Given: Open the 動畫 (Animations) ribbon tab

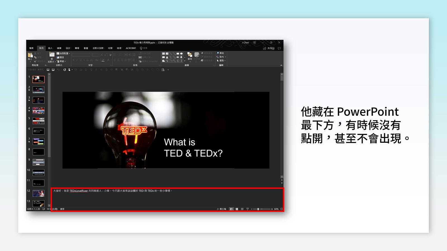Looking at the screenshot, I should pyautogui.click(x=86, y=48).
